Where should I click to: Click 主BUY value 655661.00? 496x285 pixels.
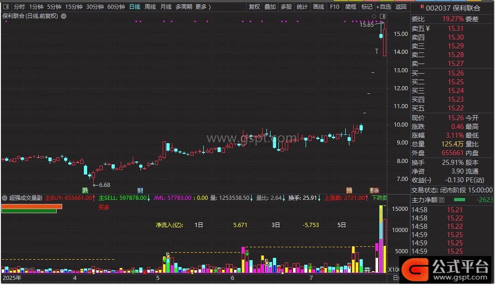point(78,198)
